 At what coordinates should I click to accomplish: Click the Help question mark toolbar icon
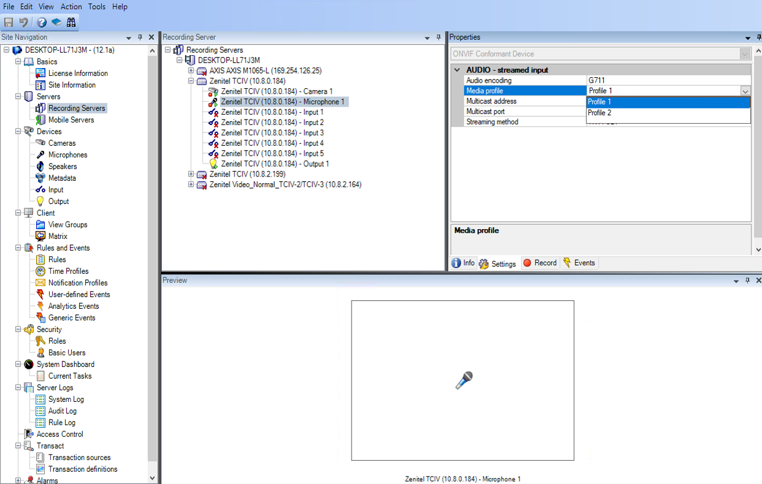pos(42,22)
